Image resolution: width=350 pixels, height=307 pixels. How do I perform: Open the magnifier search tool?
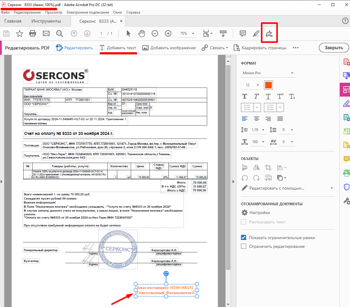pos(59,34)
